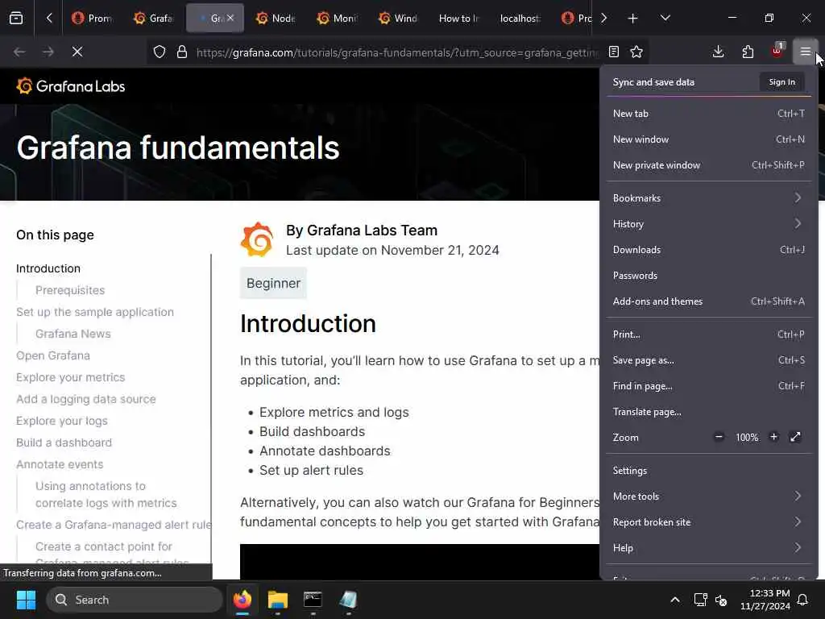Go forward to next page
Viewport: 825px width, 619px height.
(x=48, y=52)
